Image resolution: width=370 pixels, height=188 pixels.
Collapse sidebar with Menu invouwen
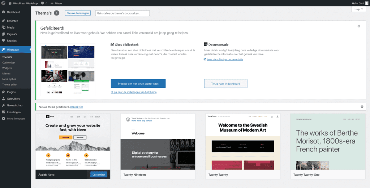pyautogui.click(x=15, y=119)
